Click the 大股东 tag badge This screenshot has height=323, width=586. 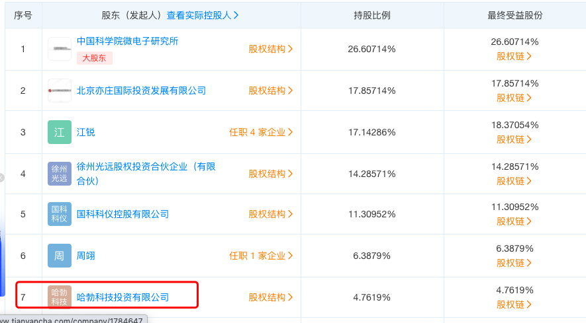(95, 57)
